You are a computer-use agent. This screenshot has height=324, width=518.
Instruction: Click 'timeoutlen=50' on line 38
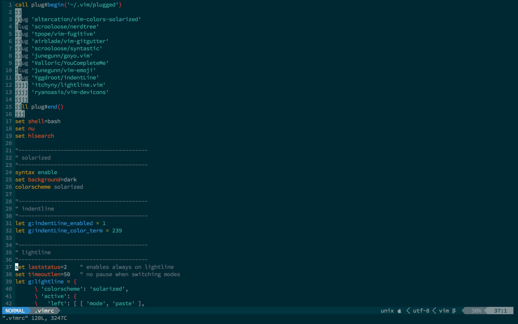[x=49, y=274]
